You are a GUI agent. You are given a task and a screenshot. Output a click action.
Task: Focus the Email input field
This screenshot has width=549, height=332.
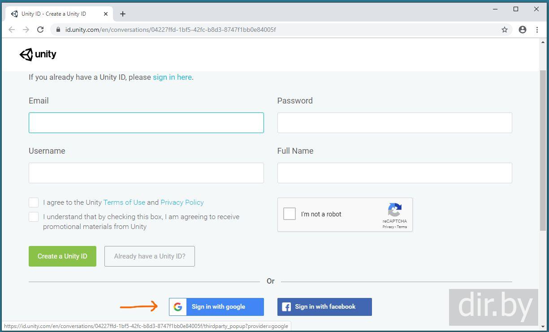pos(146,123)
